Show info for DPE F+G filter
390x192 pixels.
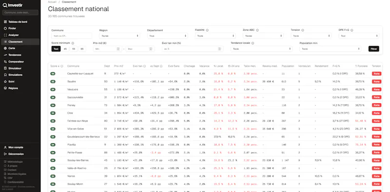352,30
